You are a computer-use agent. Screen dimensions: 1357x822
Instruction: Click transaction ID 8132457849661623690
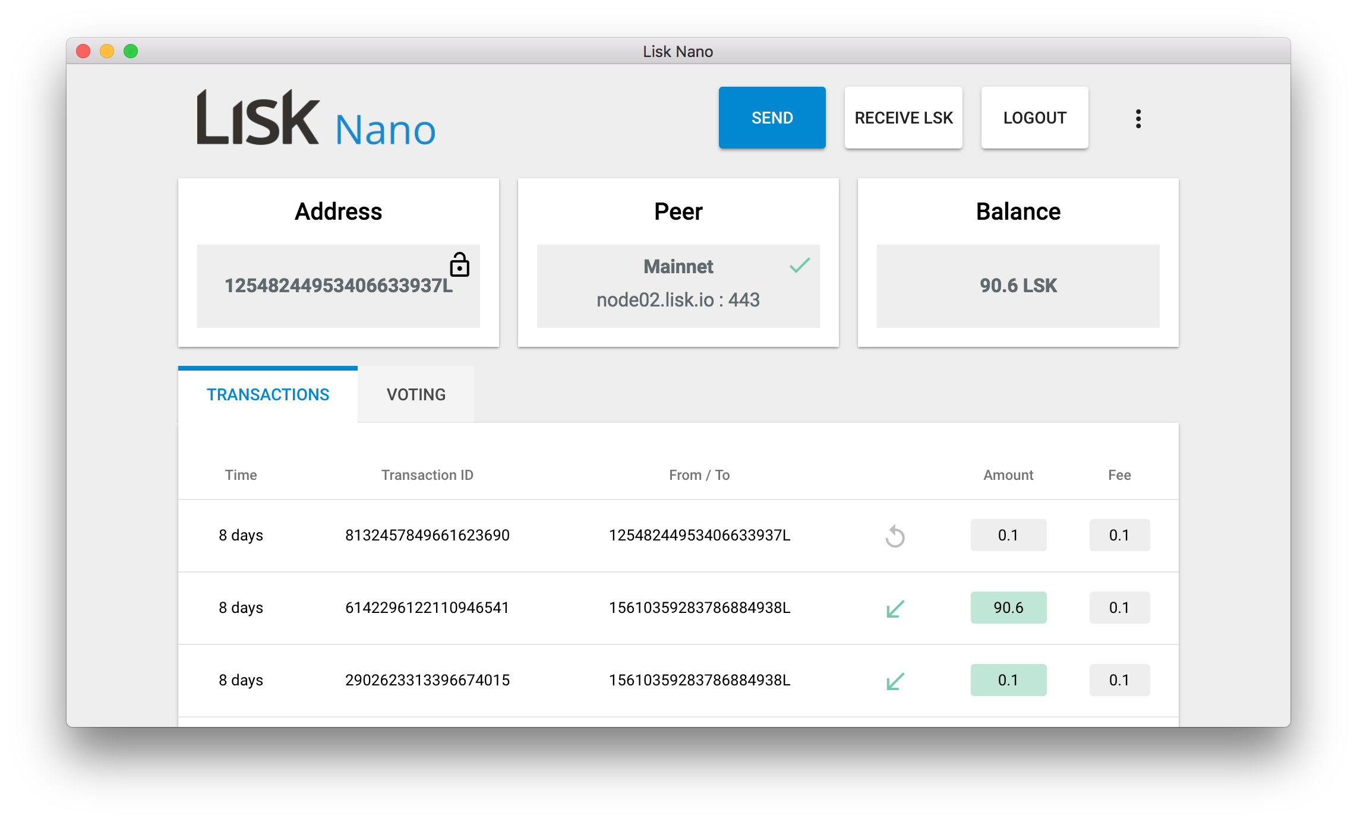click(427, 535)
